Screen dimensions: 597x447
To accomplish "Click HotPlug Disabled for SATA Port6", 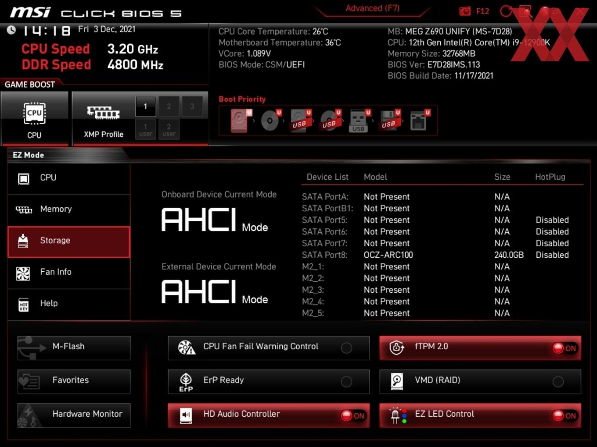I will coord(552,232).
